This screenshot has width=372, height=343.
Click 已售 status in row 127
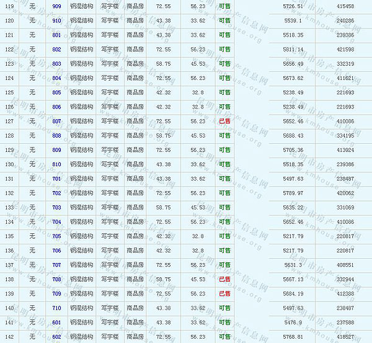pyautogui.click(x=224, y=122)
